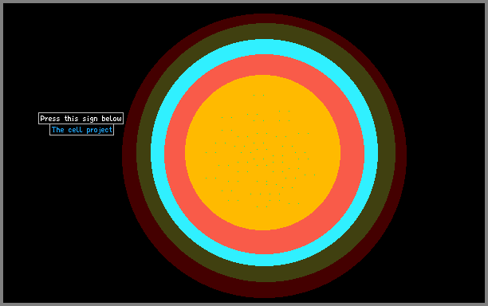
Task: Click the "Press this sign below" label
Action: click(81, 119)
